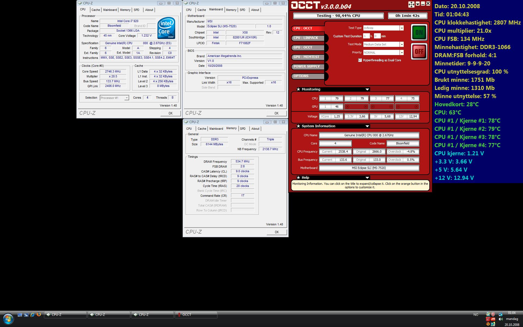Click the third CPU-Z taskbar button

click(153, 315)
